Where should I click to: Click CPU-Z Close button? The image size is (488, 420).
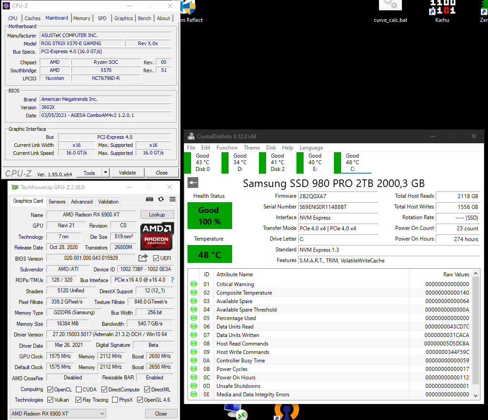coord(162,173)
